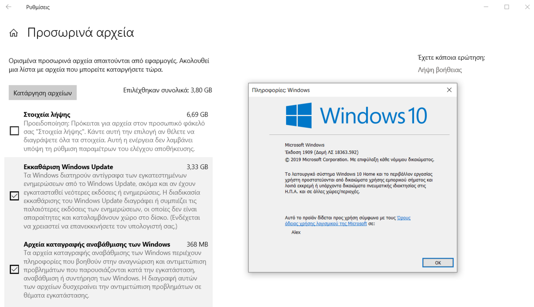Click the 6,69 GB size value
This screenshot has height=307, width=534.
(197, 114)
